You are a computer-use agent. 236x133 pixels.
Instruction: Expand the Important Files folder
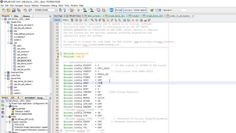click(x=5, y=72)
